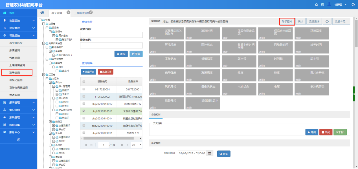Click the 设备名称 input field
Image resolution: width=358 pixels, height=169 pixels.
tap(111, 35)
